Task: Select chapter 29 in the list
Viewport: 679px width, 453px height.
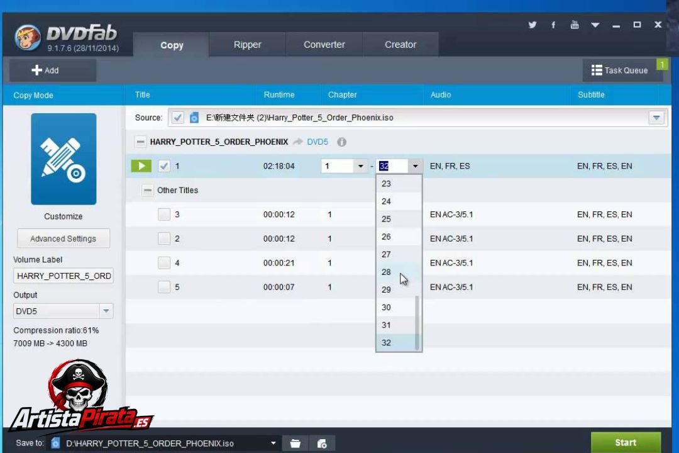Action: [396, 289]
